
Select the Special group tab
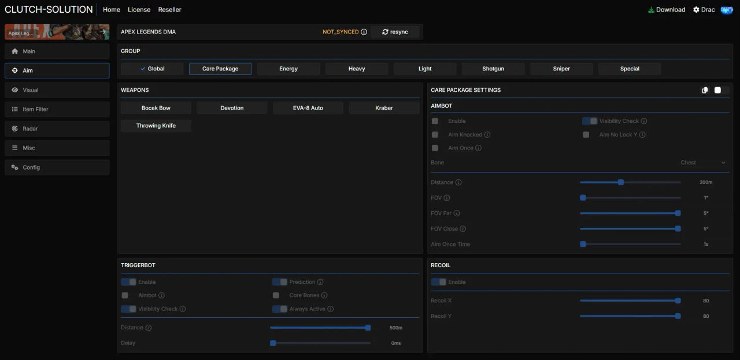pos(630,69)
